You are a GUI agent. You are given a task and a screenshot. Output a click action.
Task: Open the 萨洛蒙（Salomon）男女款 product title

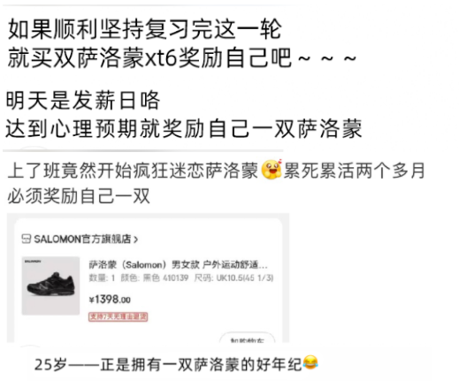click(x=179, y=264)
